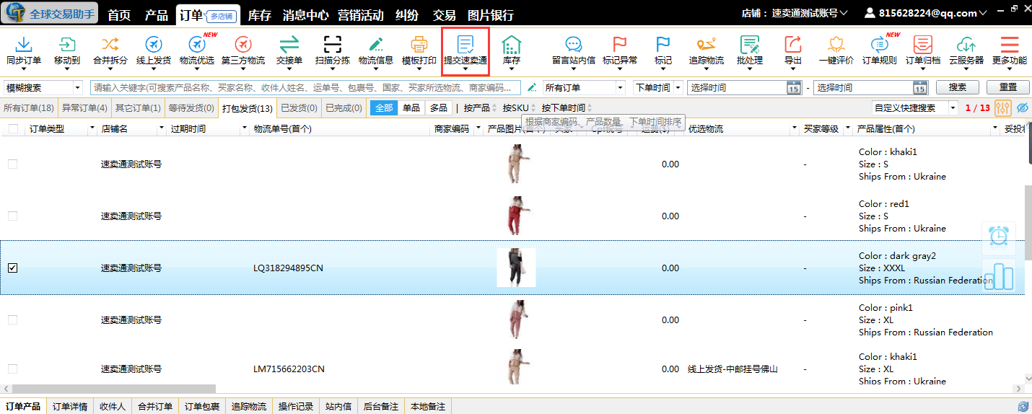This screenshot has height=414, width=1032.
Task: Open the 更多功能 more functions menu icon
Action: [1010, 45]
